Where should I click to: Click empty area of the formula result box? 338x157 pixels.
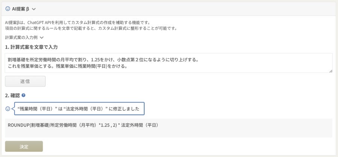244,131
